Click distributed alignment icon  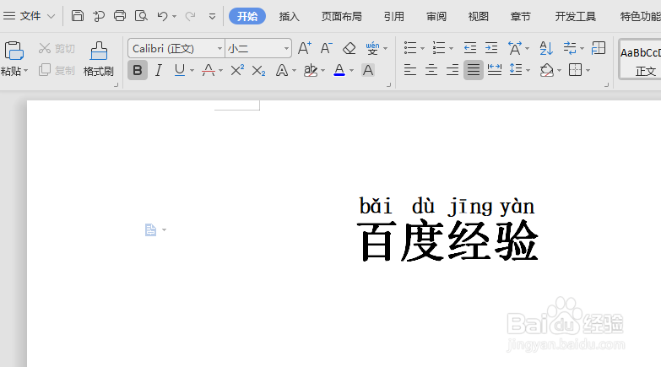(x=494, y=70)
